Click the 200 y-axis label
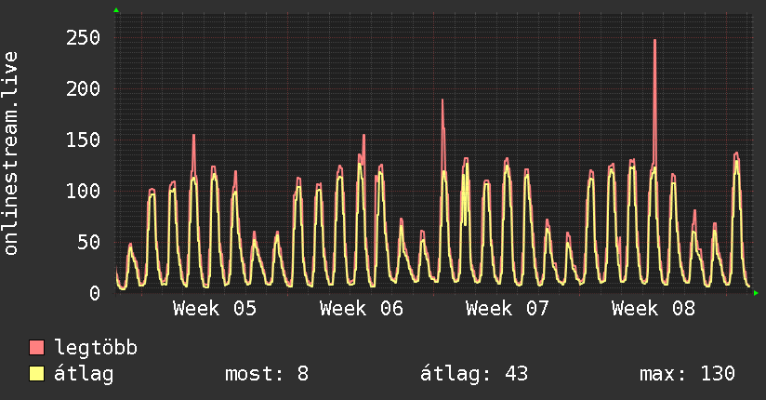Screen dimensions: 766x400 pos(83,89)
